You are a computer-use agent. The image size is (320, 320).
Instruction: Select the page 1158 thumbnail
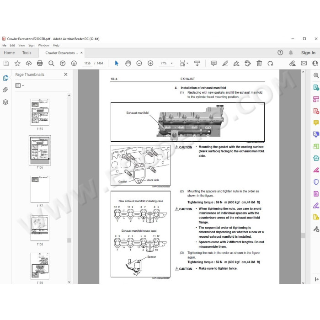(x=40, y=228)
